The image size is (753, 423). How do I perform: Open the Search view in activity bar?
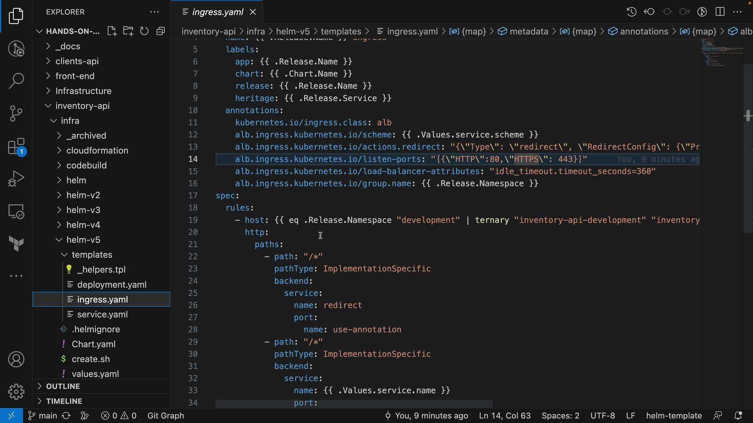pyautogui.click(x=16, y=81)
